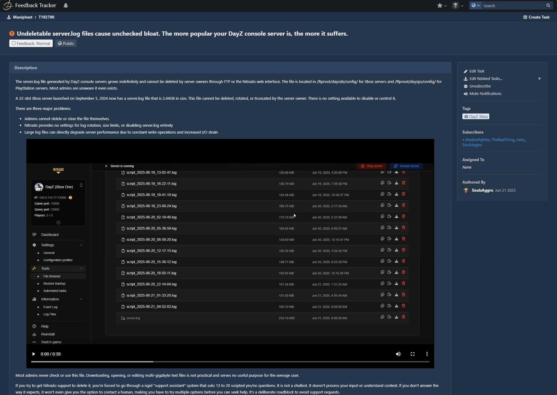Image resolution: width=557 pixels, height=395 pixels.
Task: Open Restore Backup item
Action: point(54,284)
